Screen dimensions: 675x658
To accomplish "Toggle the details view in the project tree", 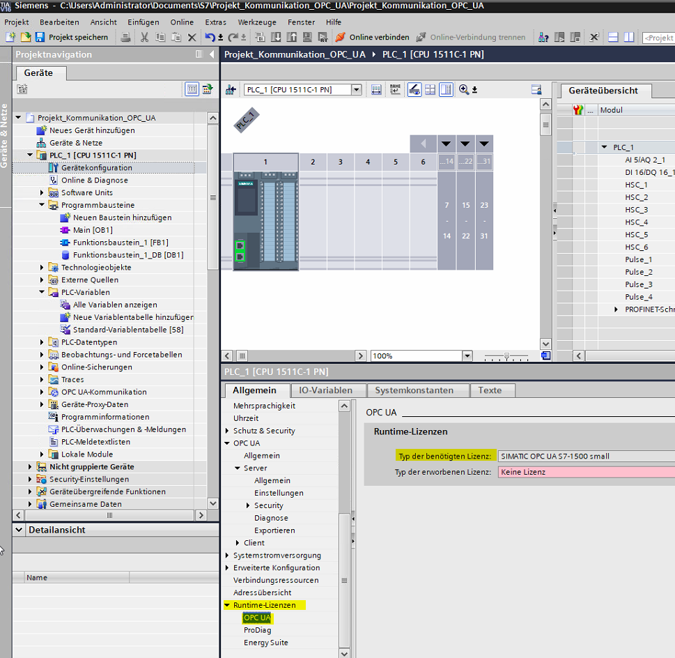I will (x=192, y=89).
